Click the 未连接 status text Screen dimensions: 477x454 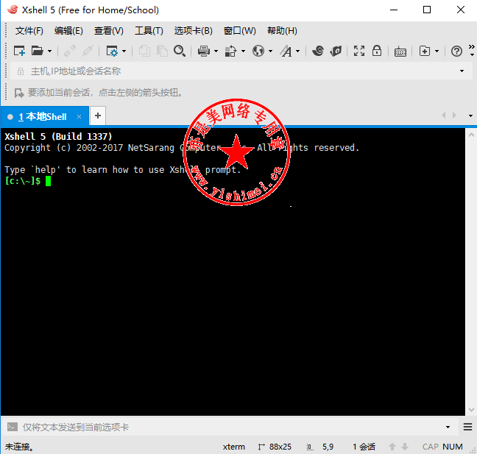point(19,447)
